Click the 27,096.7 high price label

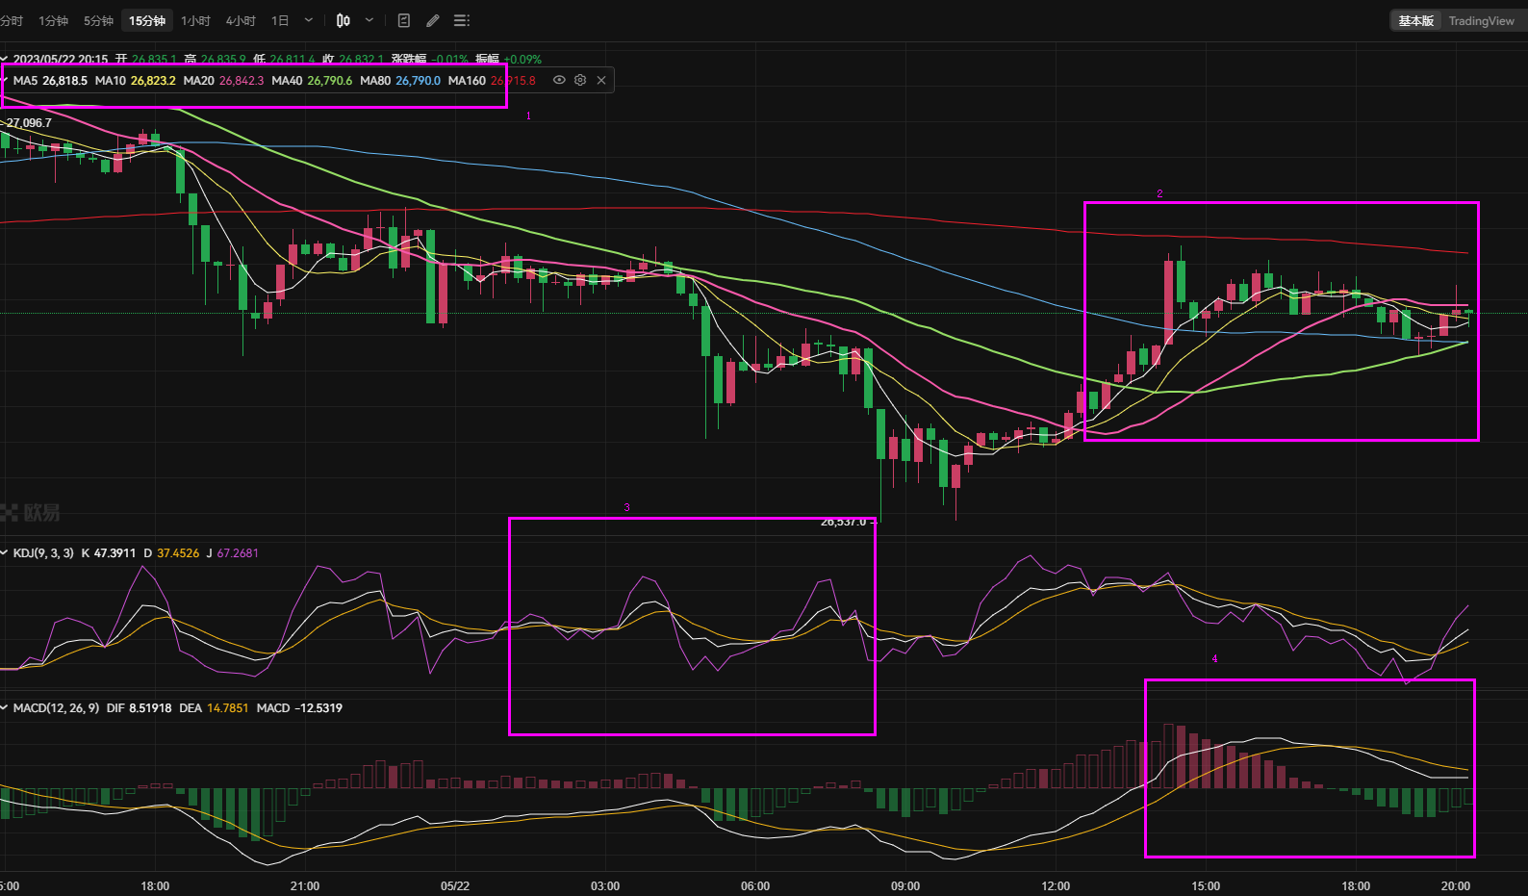coord(28,122)
